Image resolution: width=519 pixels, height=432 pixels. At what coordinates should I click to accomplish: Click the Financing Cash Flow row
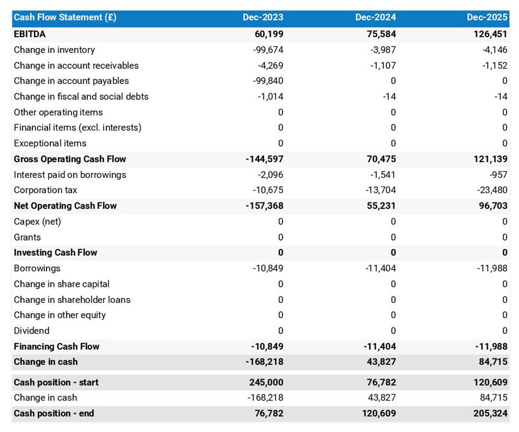[x=56, y=346]
